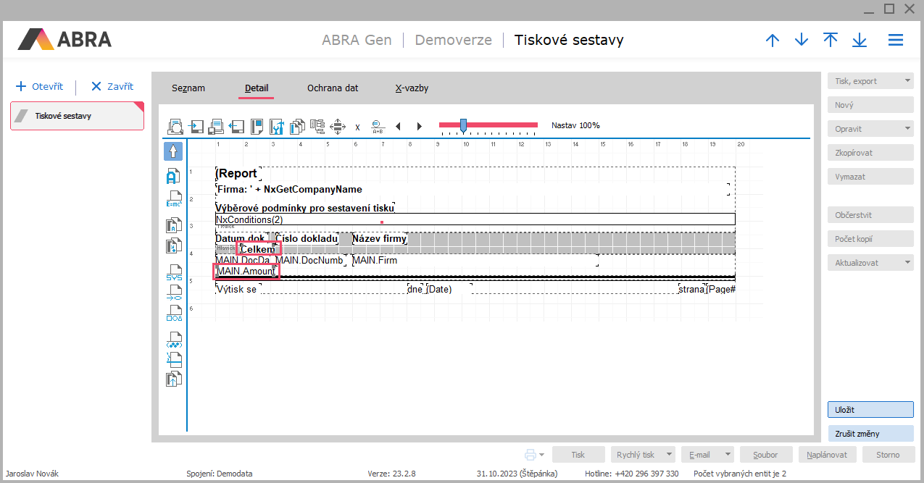Select the shapes drawing tool

click(x=173, y=313)
